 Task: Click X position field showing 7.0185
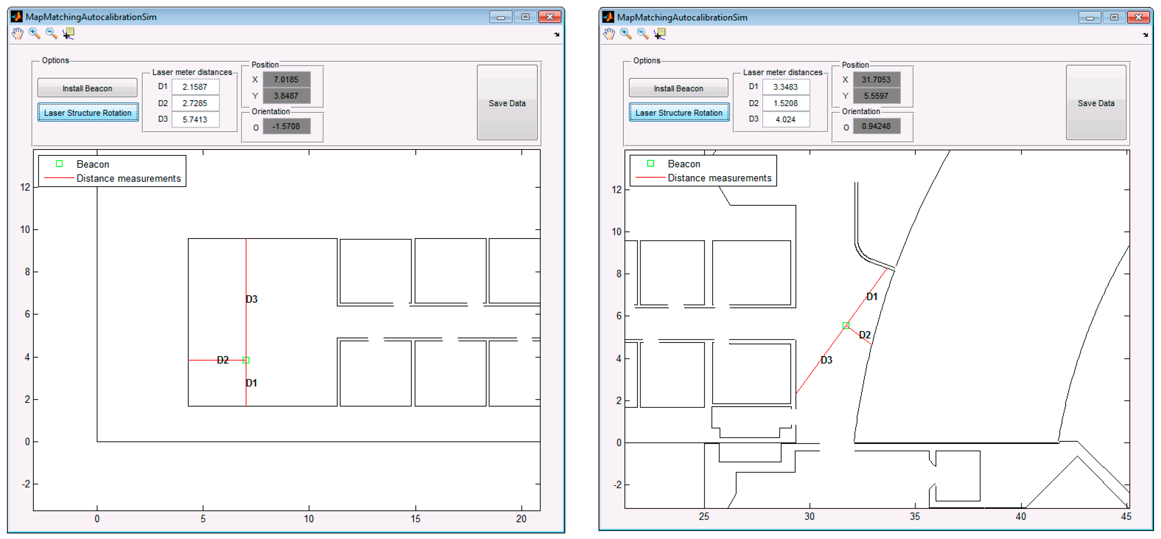(x=286, y=80)
